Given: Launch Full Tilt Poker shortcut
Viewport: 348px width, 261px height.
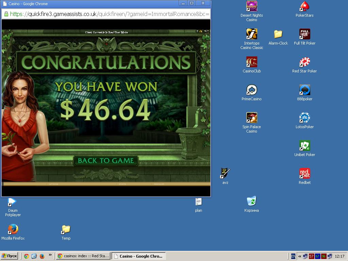Looking at the screenshot, I should point(304,37).
